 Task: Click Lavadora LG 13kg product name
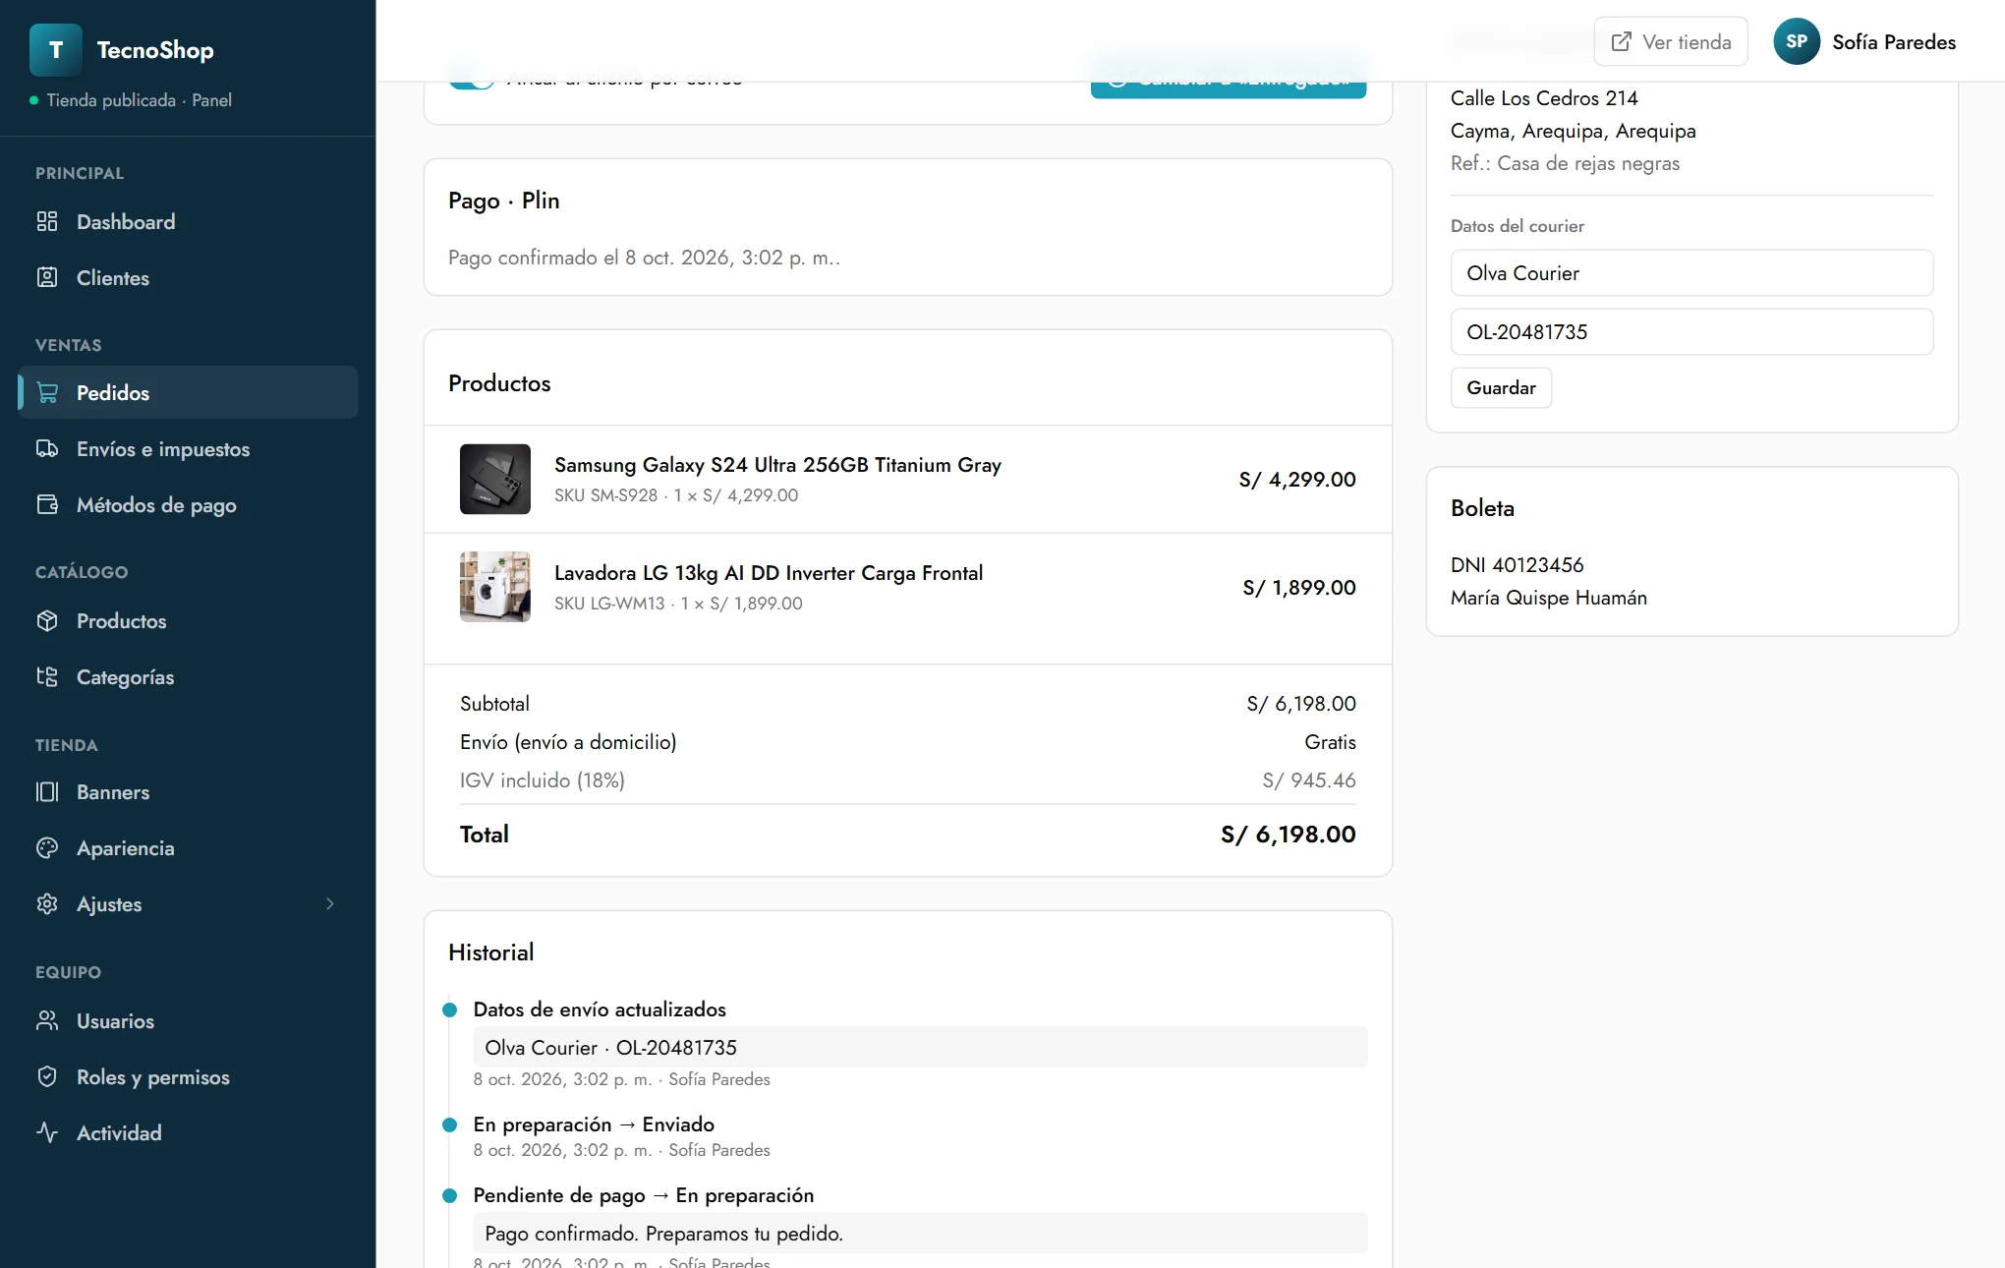tap(769, 572)
